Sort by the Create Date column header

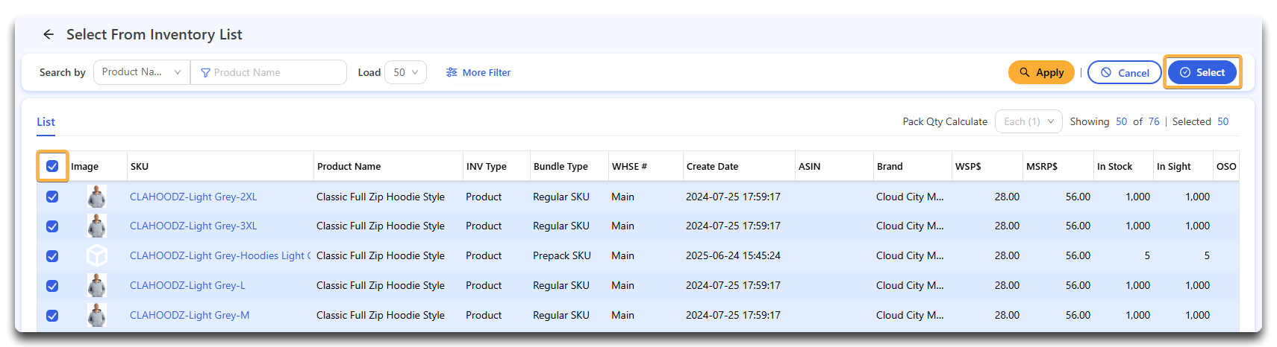pos(712,166)
